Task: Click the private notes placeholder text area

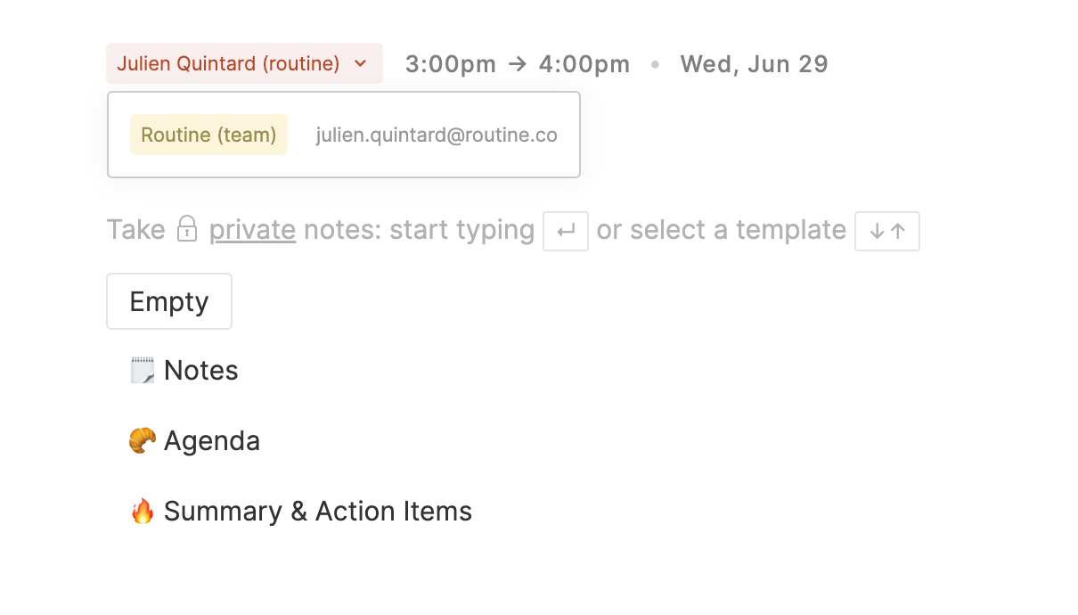Action: (x=419, y=229)
